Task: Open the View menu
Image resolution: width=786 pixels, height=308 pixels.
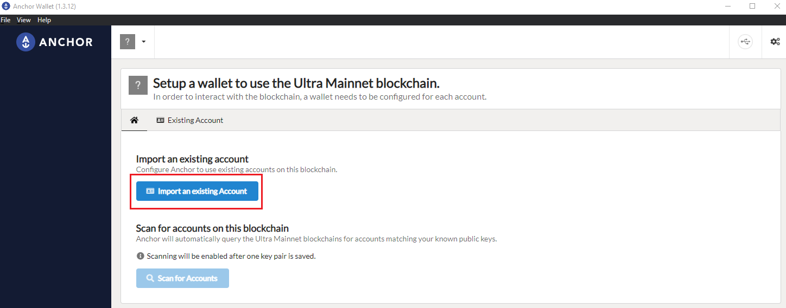Action: pyautogui.click(x=24, y=20)
